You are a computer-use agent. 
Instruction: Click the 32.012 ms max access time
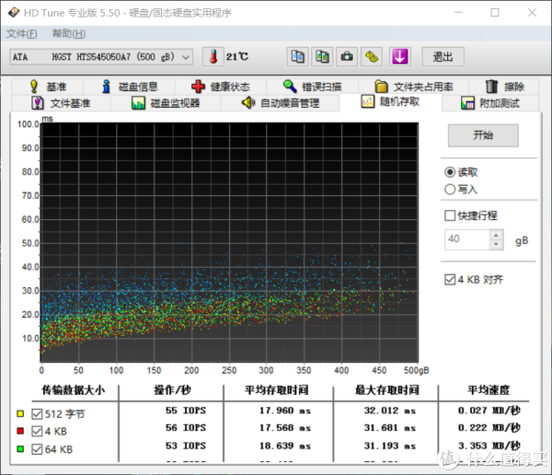click(390, 411)
